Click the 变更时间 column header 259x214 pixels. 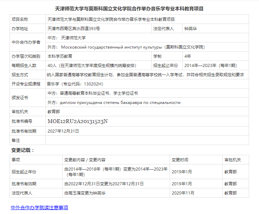180,160
